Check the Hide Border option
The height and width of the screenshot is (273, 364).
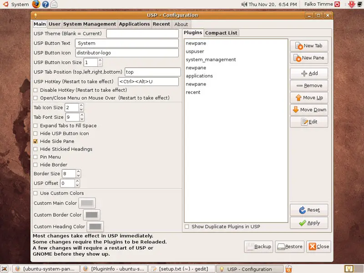35,165
